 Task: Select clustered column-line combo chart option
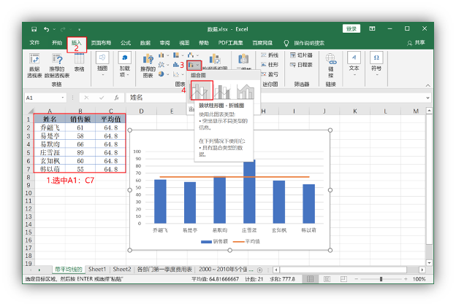tap(202, 91)
